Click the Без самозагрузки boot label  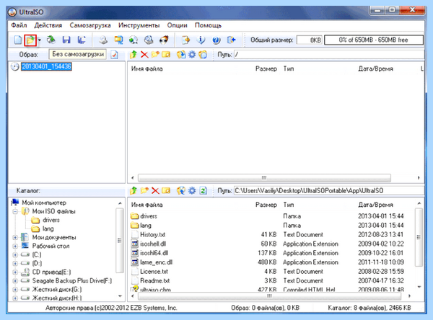tap(78, 54)
